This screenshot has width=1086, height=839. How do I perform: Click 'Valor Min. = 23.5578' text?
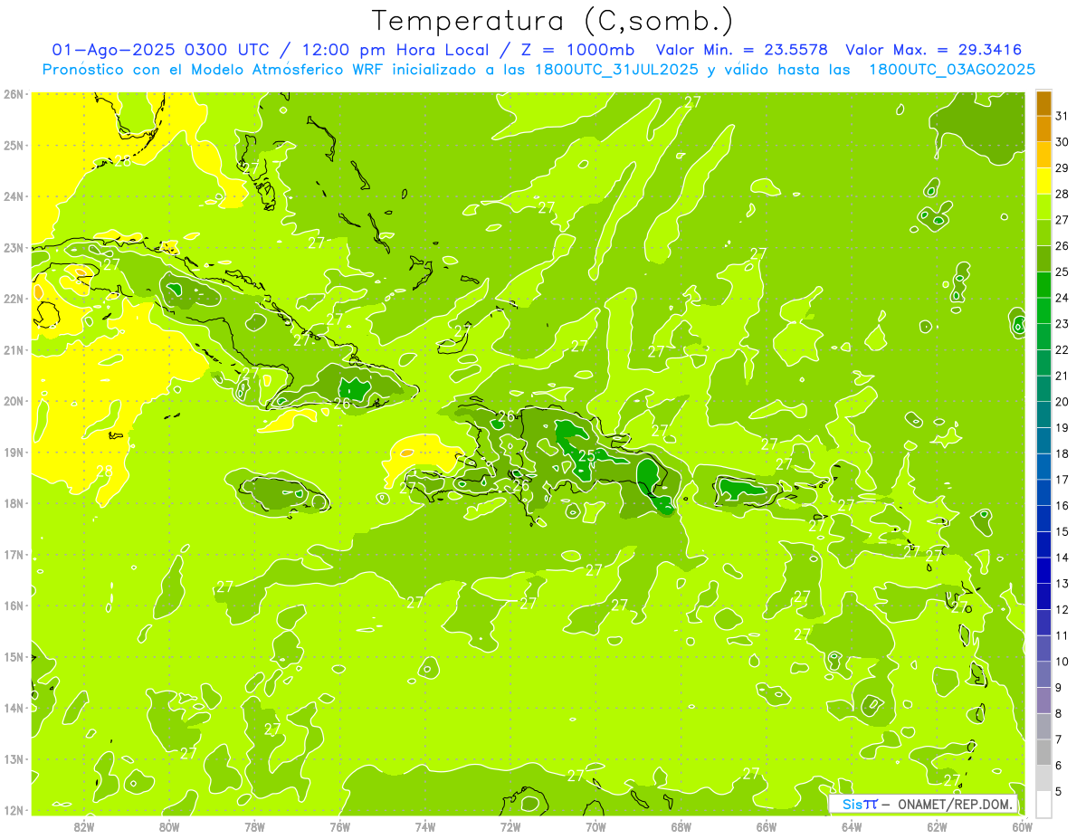point(741,50)
